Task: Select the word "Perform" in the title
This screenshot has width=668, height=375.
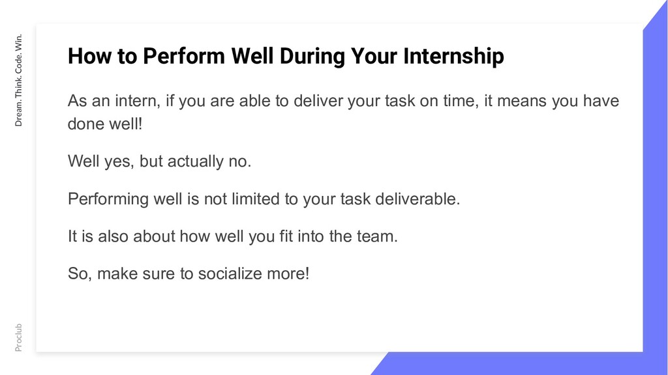Action: pyautogui.click(x=183, y=56)
